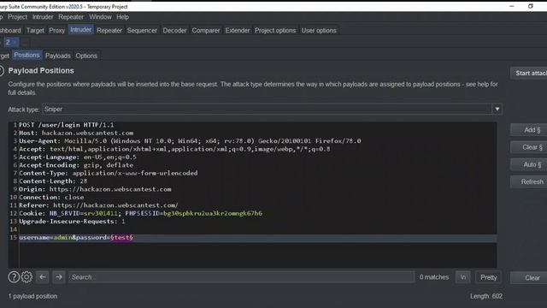Switch to the Payloads sub-tab
Image resolution: width=547 pixels, height=308 pixels.
[58, 56]
